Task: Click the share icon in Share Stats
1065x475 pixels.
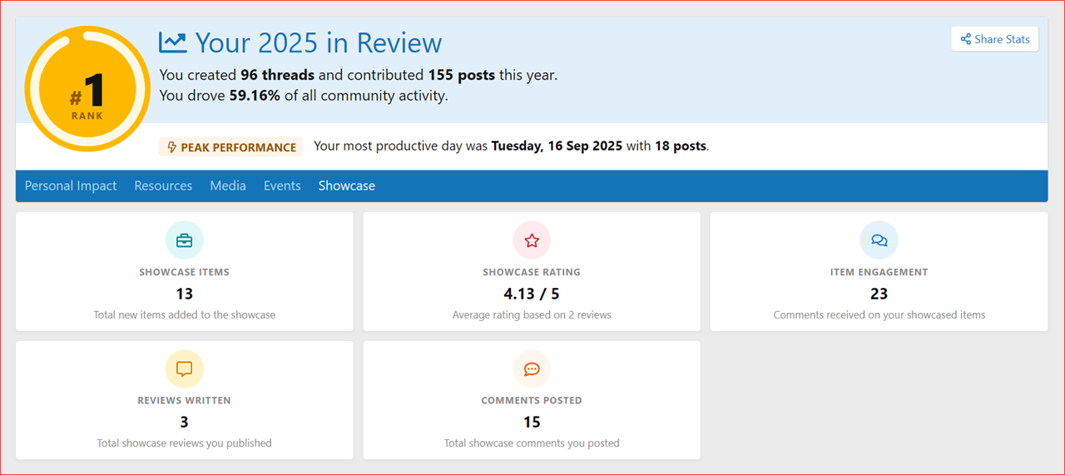Action: (966, 39)
